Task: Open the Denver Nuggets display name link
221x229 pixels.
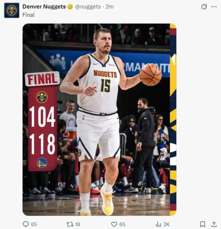Action: coord(44,7)
